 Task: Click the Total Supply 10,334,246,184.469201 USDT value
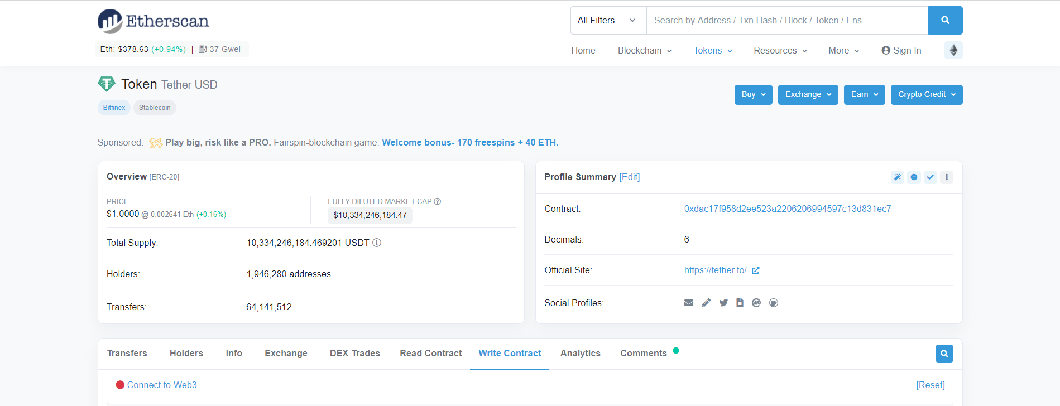(x=308, y=243)
